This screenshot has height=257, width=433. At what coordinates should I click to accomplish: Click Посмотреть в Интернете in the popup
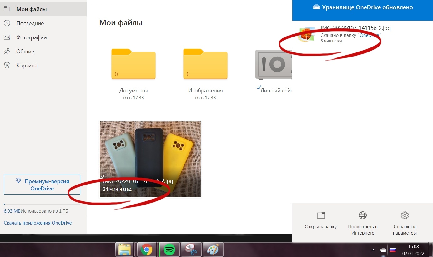(363, 224)
